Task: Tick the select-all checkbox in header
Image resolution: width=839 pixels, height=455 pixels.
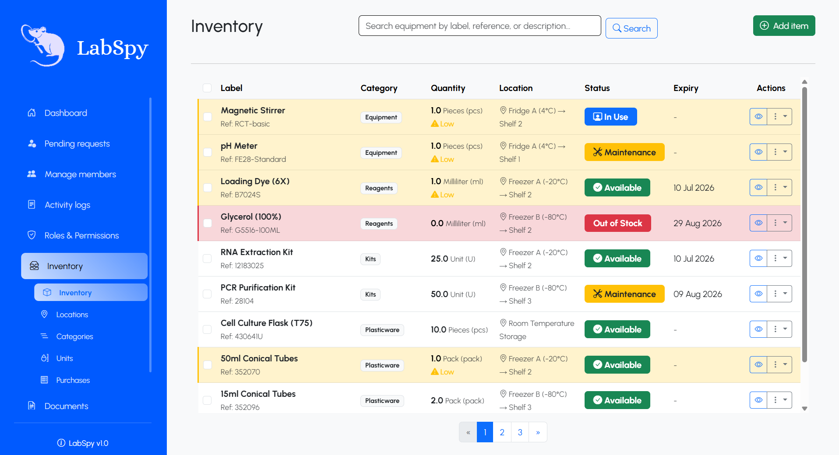Action: [207, 88]
